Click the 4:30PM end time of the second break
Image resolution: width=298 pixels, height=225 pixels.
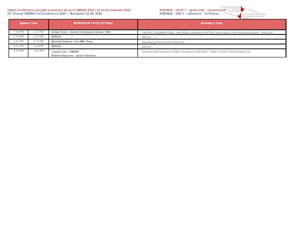click(38, 46)
